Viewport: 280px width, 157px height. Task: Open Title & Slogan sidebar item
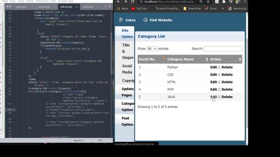[127, 51]
